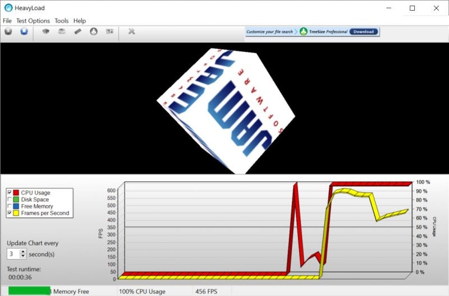Click the 'TreeSize Professional' banner text

(328, 31)
